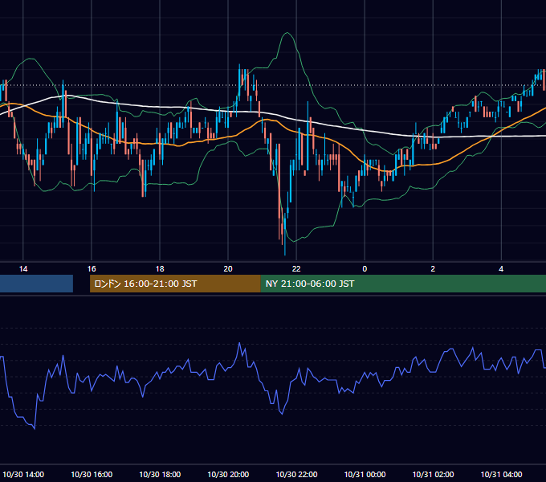Click hour label 16 on upper time axis
The width and height of the screenshot is (546, 482).
[92, 268]
